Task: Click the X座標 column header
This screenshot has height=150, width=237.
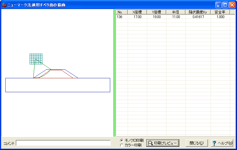Action: (137, 12)
